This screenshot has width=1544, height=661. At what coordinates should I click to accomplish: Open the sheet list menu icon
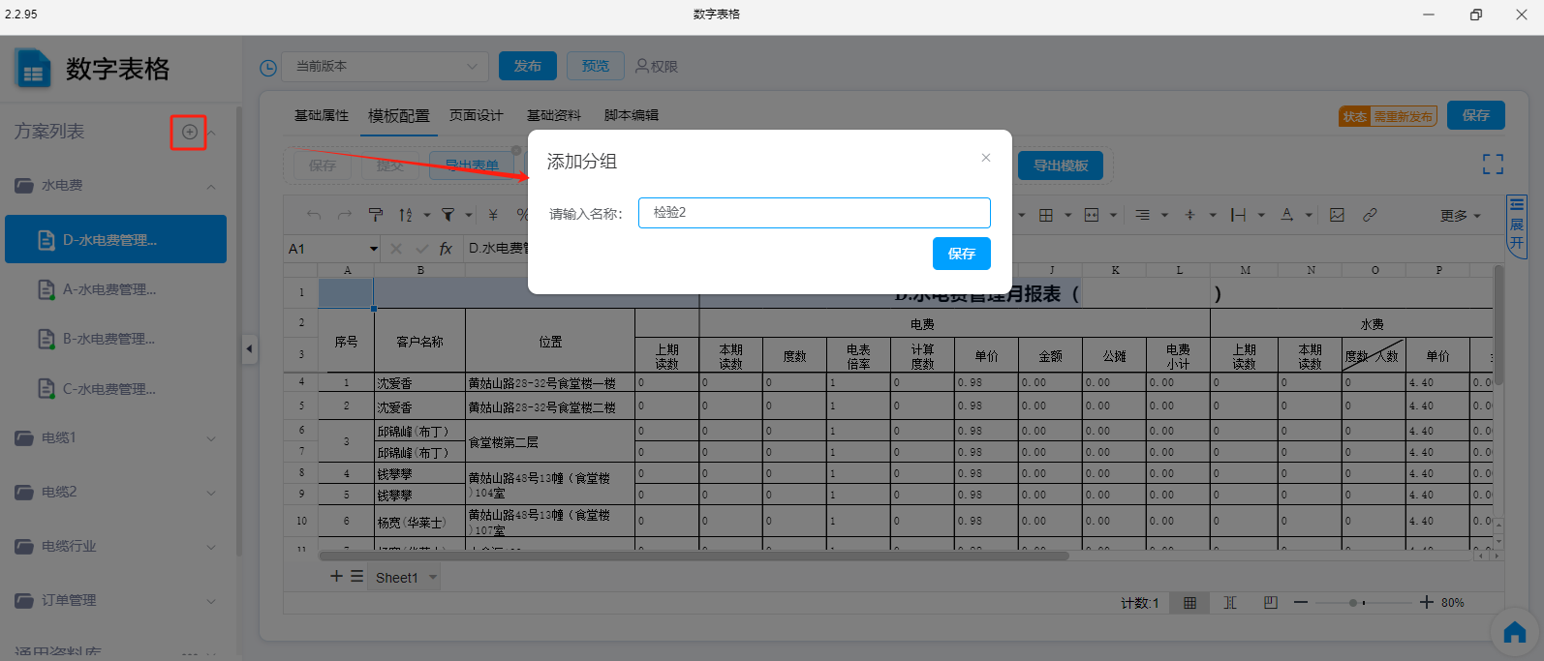click(357, 576)
